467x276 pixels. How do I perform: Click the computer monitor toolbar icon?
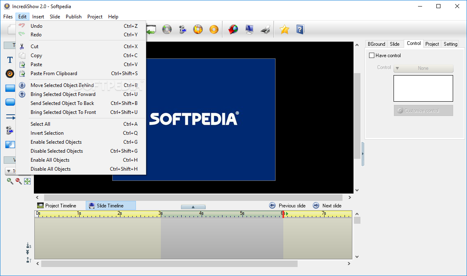click(x=249, y=29)
